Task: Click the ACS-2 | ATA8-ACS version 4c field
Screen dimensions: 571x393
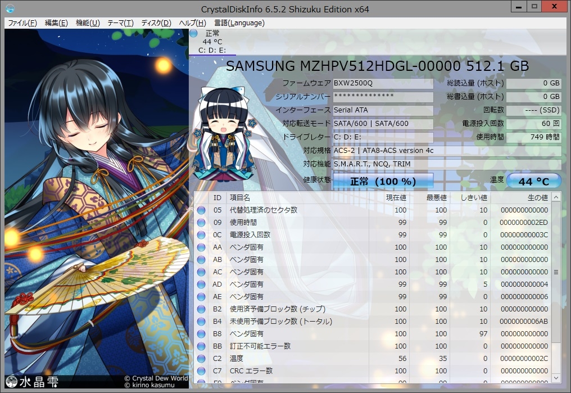Action: 447,151
